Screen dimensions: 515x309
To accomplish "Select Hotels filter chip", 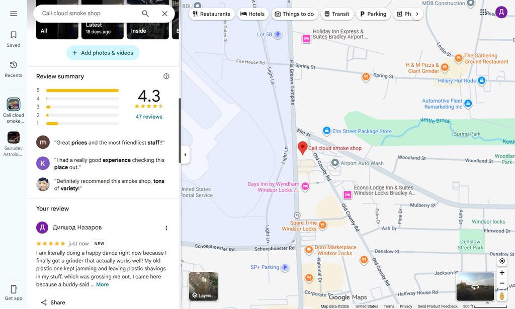I will [252, 14].
